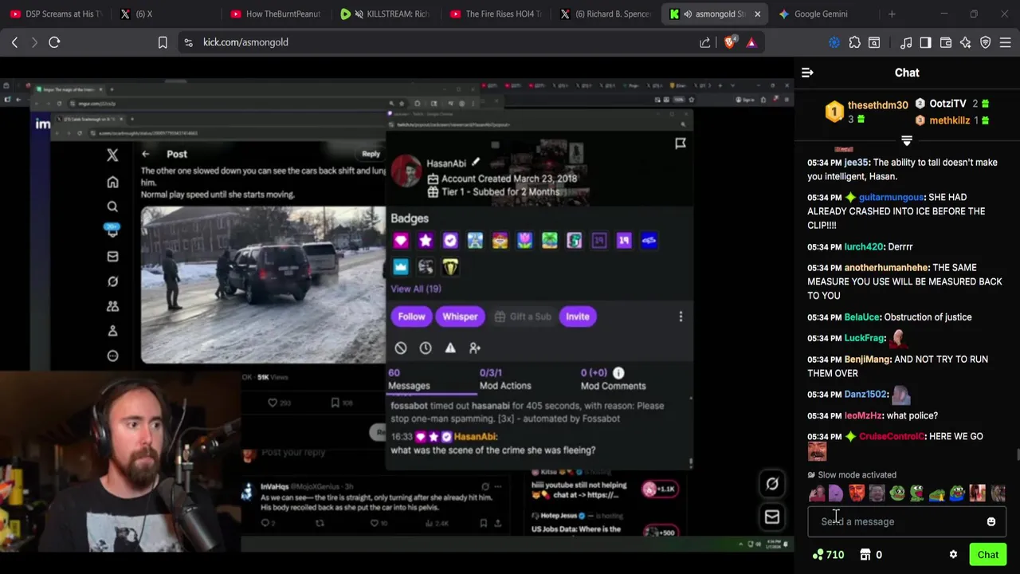Insert the purple blob emote
The height and width of the screenshot is (574, 1020).
tap(835, 493)
